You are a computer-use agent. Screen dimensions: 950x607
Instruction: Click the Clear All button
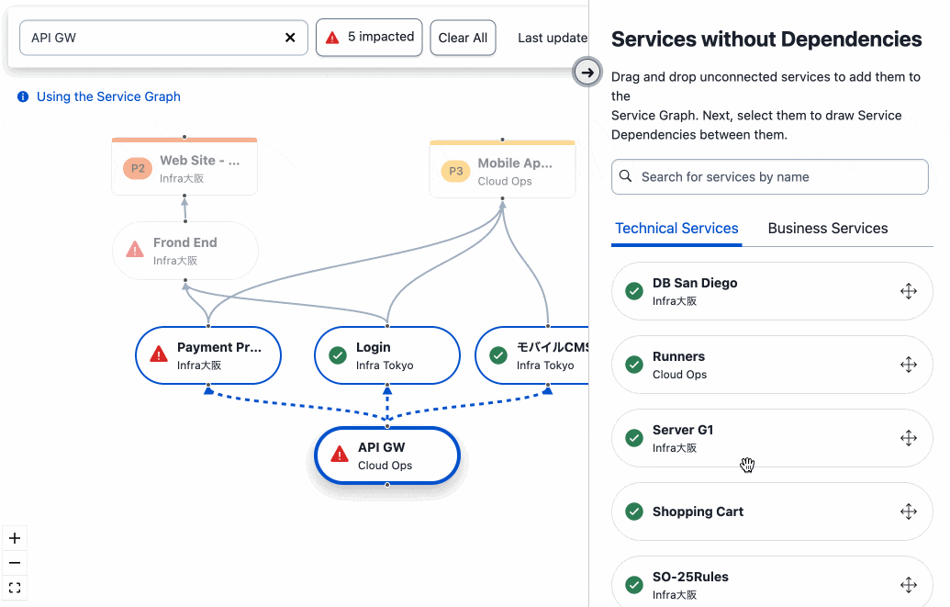click(463, 38)
